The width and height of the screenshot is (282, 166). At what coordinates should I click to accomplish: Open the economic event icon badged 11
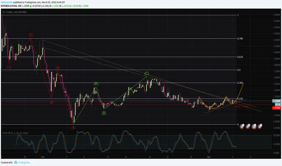coord(260,126)
